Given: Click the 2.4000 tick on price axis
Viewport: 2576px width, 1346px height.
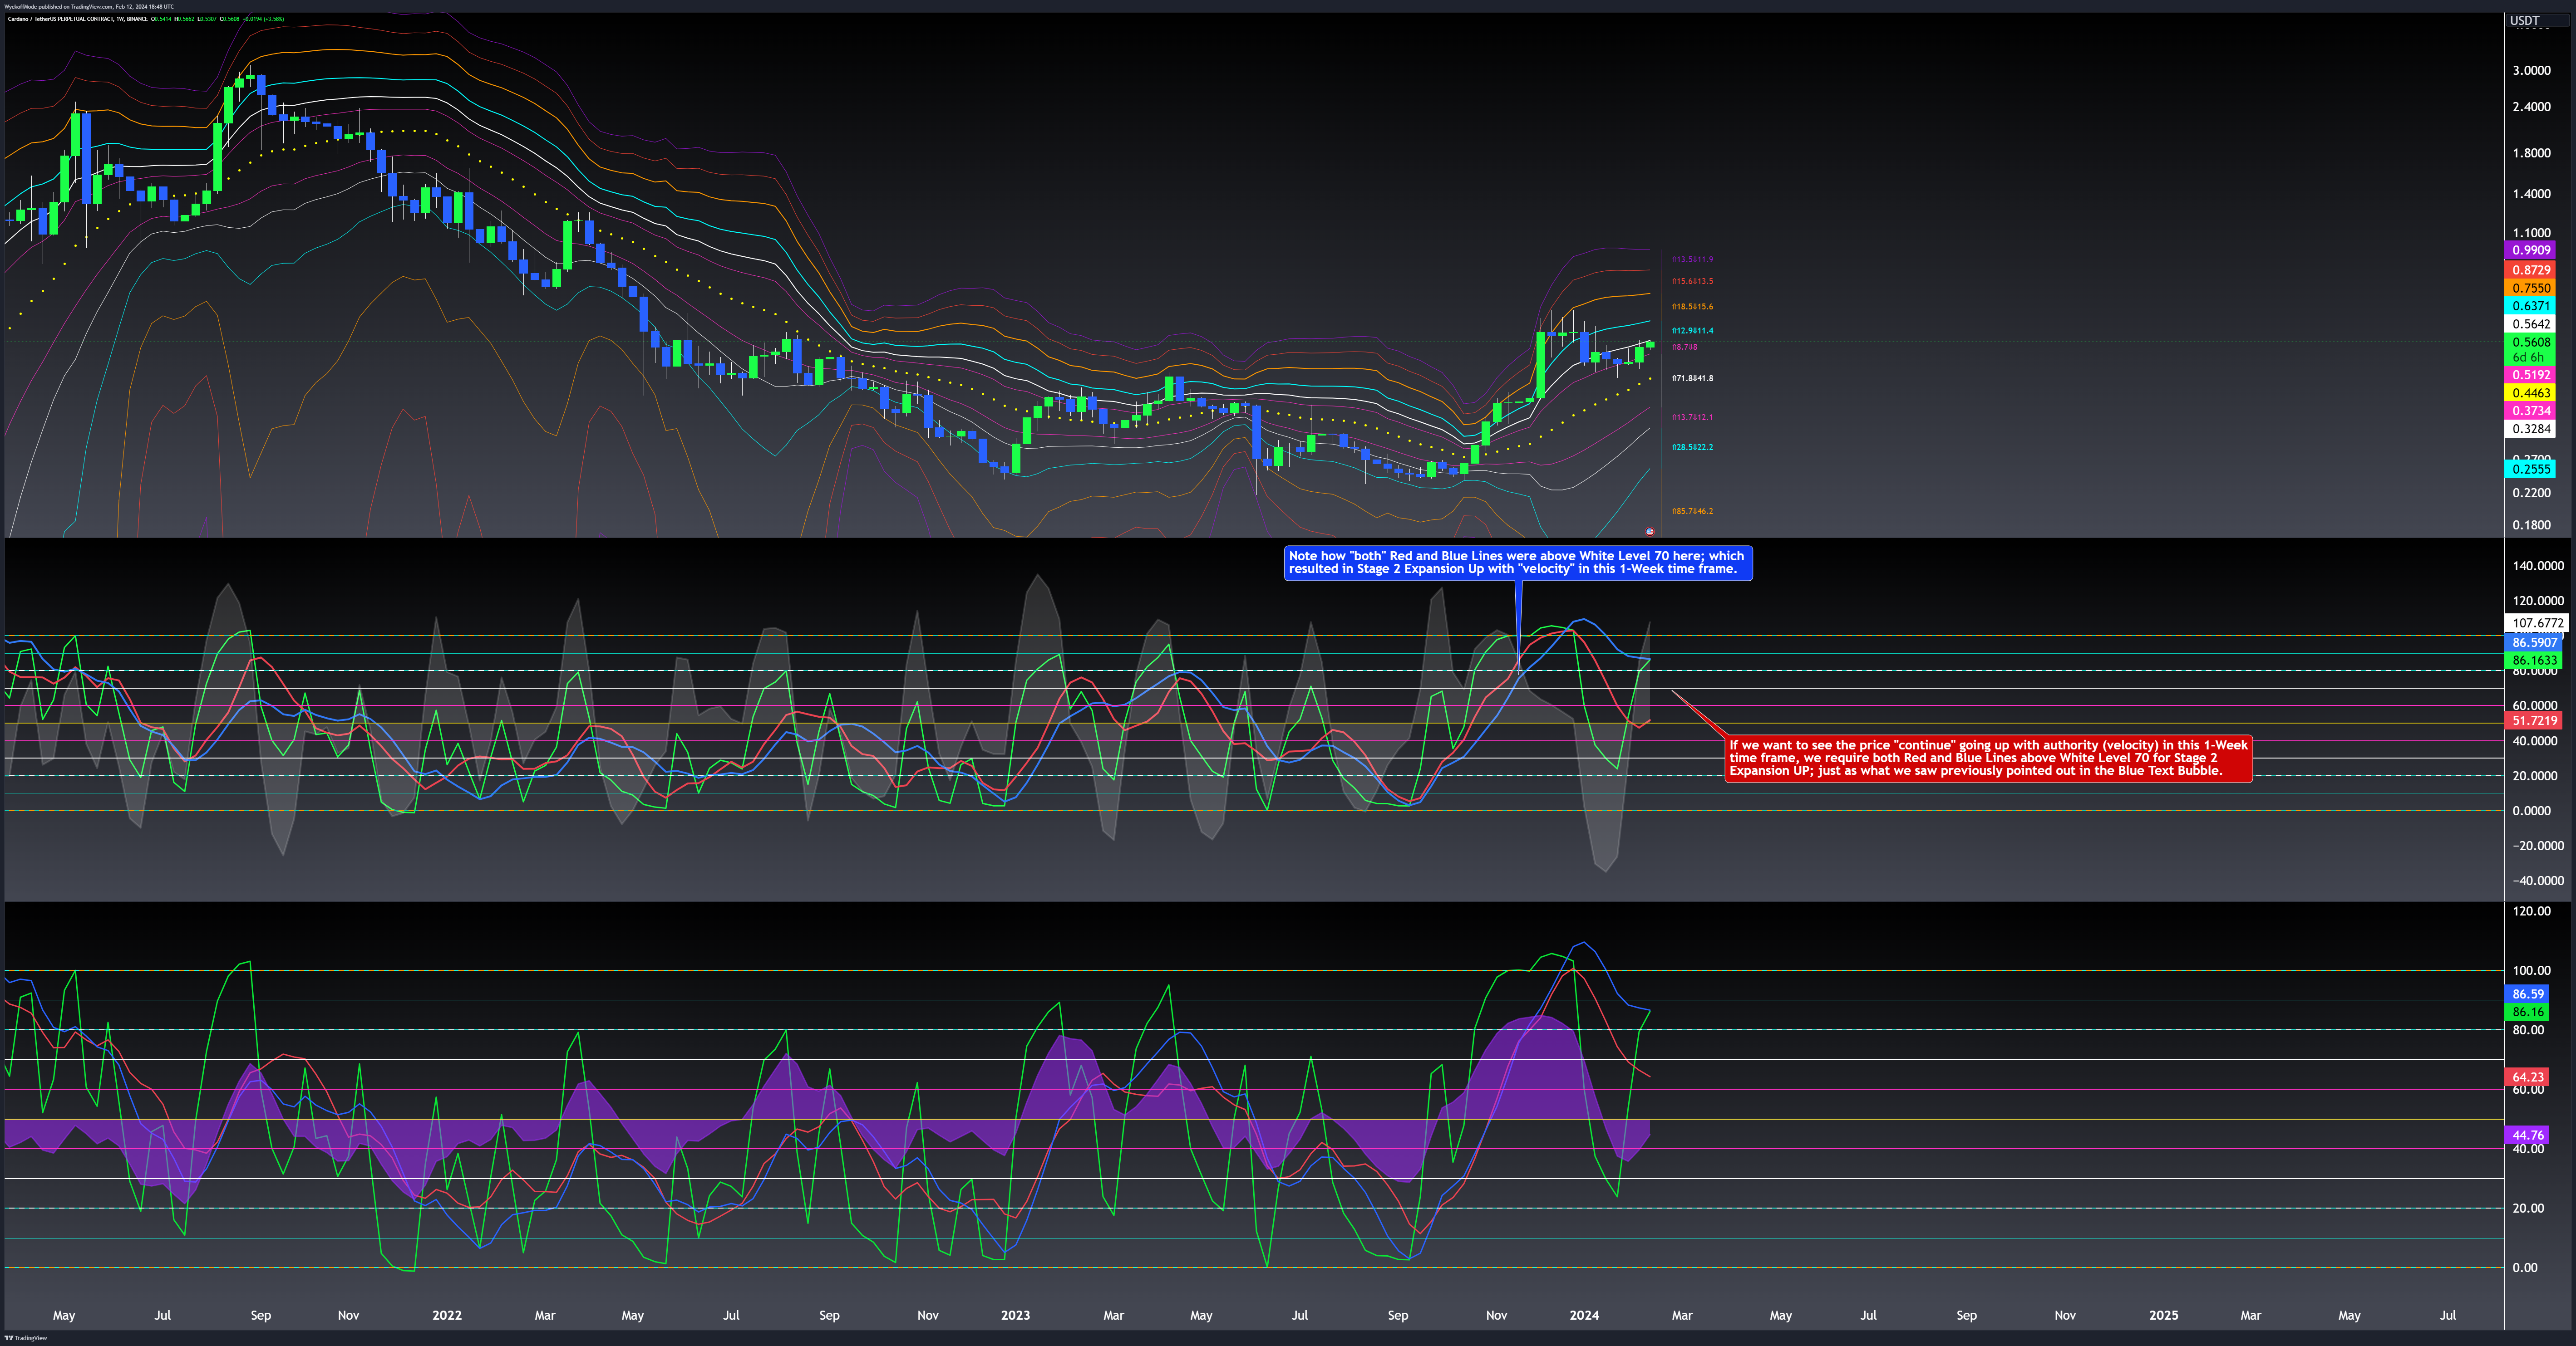Looking at the screenshot, I should (2531, 107).
